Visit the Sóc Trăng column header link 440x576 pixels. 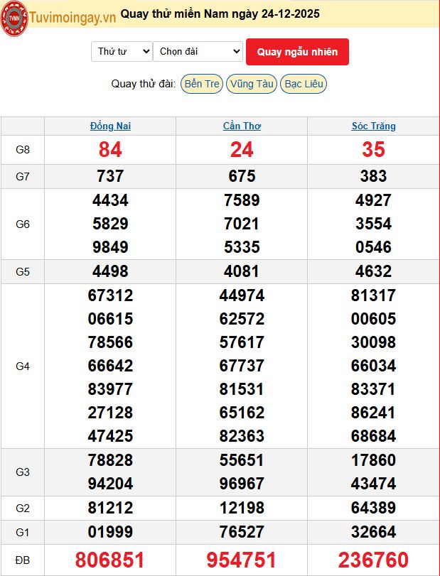click(373, 126)
